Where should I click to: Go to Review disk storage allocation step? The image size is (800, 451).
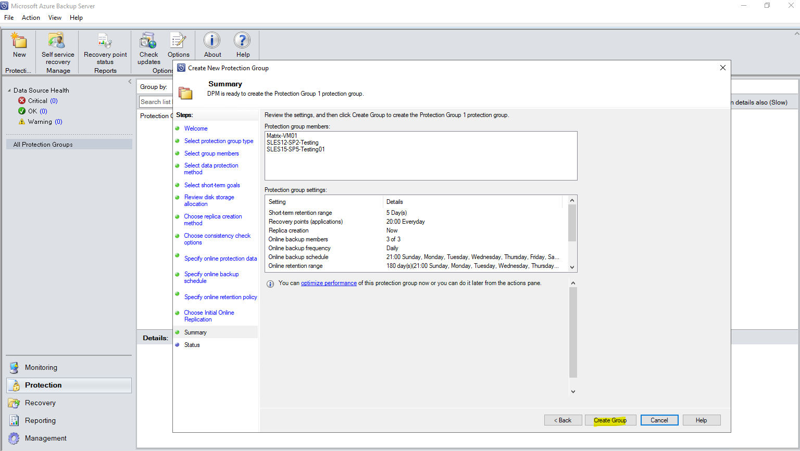209,200
